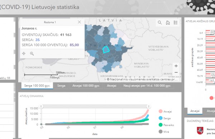This screenshot has width=215, height=139.
Task: Toggle Serga series in chart legend
Action: (x=165, y=118)
